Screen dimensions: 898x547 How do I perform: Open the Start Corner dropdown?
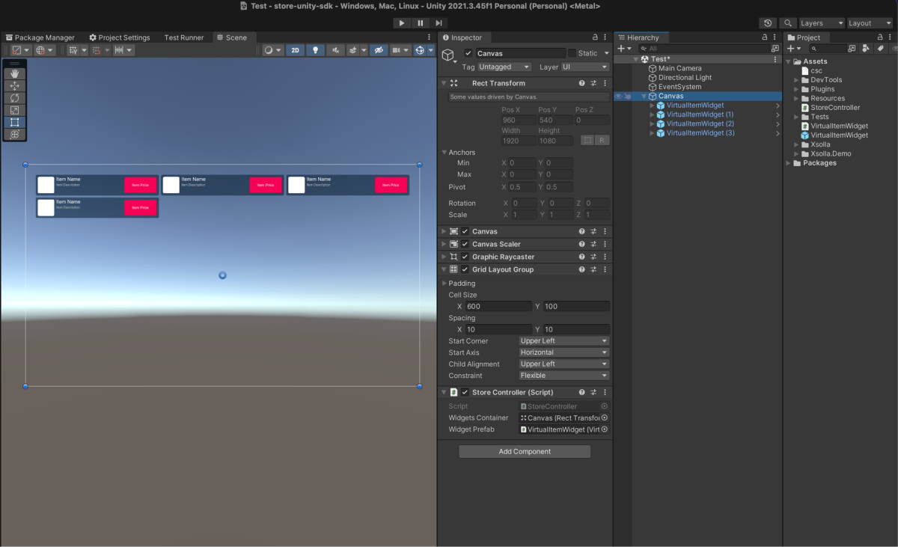(564, 341)
